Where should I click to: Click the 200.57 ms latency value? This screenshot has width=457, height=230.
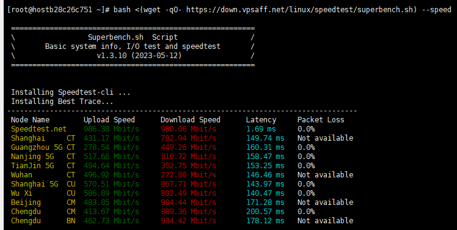(x=265, y=212)
